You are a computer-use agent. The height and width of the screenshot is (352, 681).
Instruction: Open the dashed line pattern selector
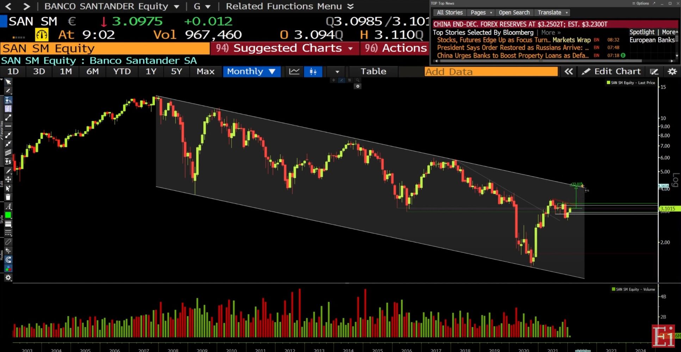(x=8, y=233)
